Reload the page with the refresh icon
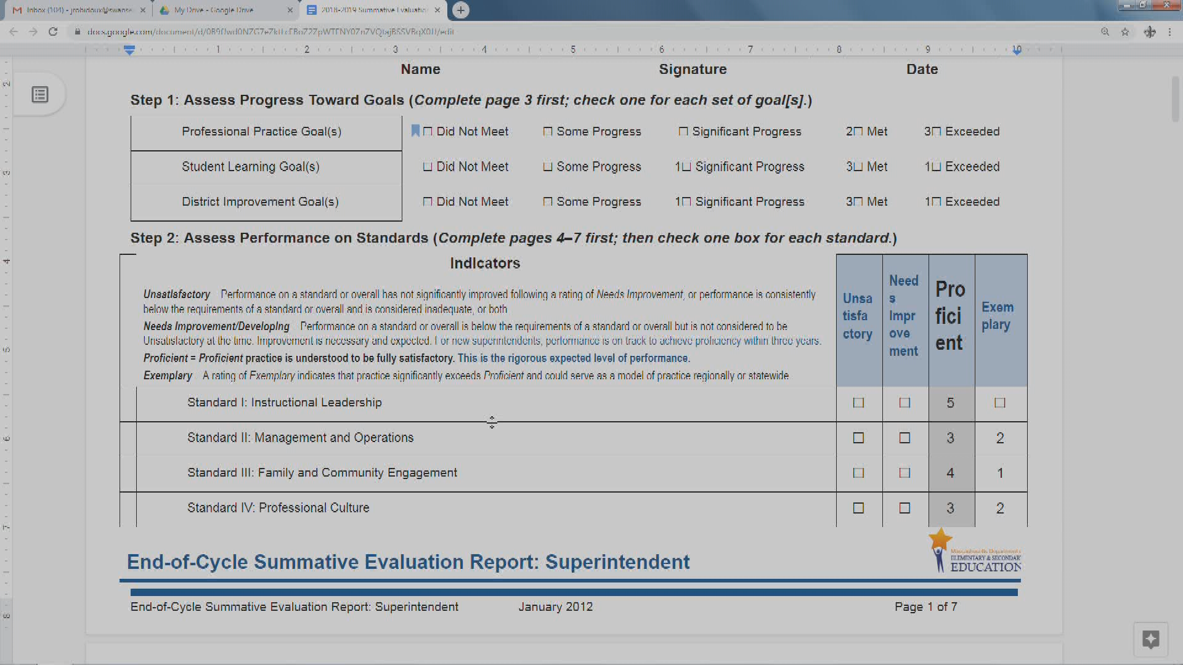This screenshot has height=665, width=1183. pyautogui.click(x=53, y=31)
